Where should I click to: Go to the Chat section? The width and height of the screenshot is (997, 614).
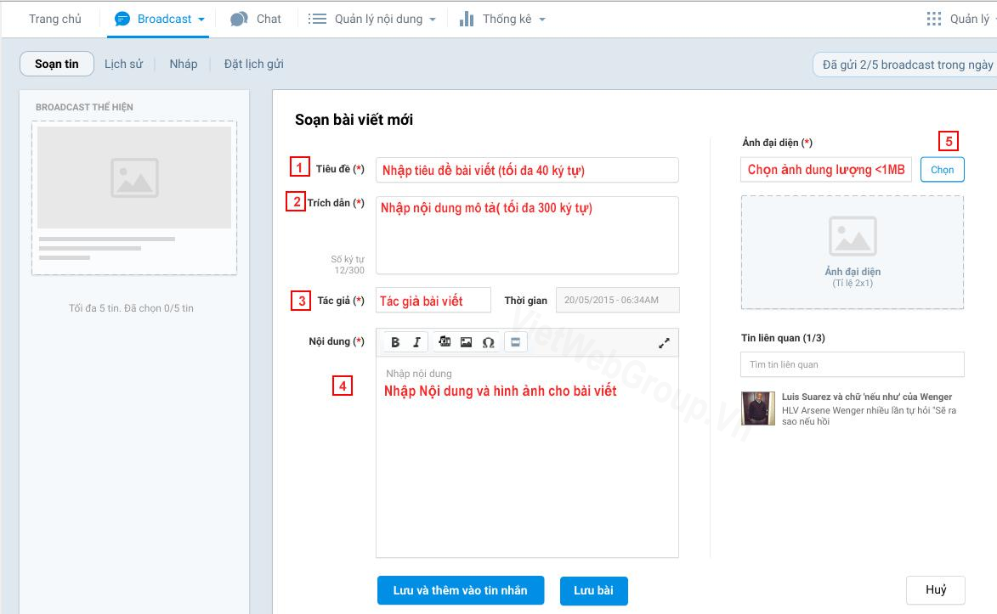tap(257, 19)
